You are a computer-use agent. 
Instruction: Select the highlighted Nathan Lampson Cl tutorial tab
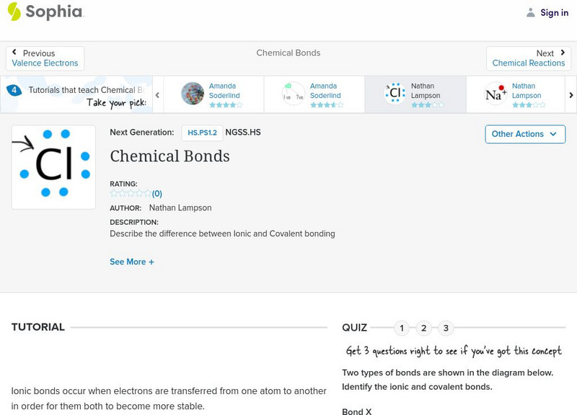[415, 94]
